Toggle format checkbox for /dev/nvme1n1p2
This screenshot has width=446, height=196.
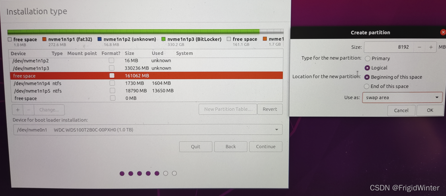click(111, 60)
